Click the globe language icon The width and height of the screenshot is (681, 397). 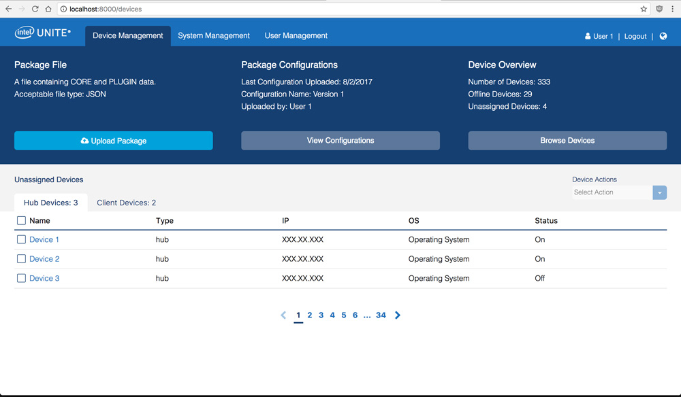(x=663, y=36)
